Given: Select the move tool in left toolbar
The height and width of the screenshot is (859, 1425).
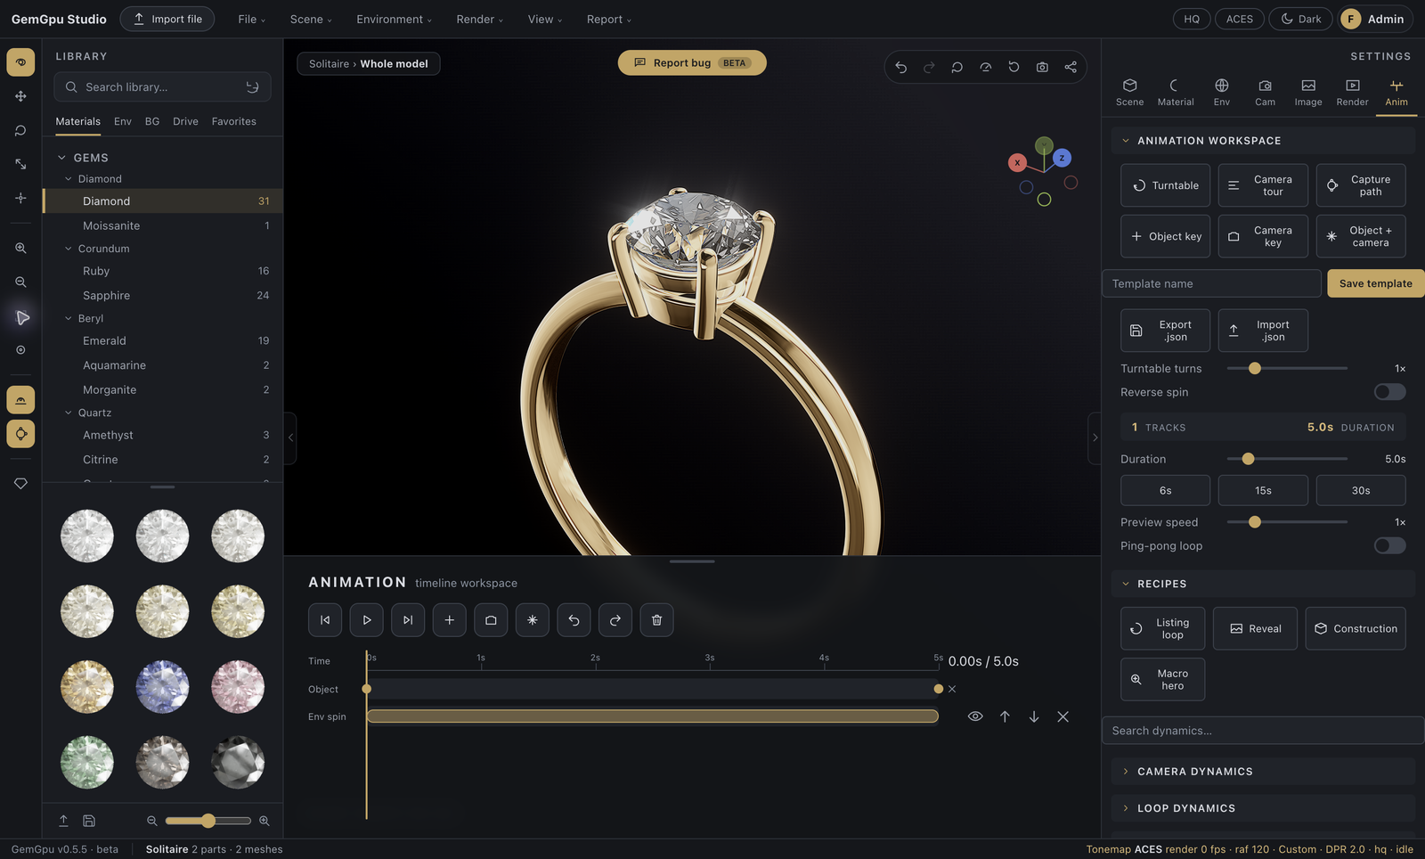Looking at the screenshot, I should (20, 96).
